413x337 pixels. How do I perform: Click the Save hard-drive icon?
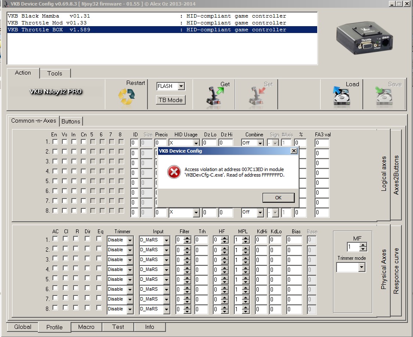point(384,96)
